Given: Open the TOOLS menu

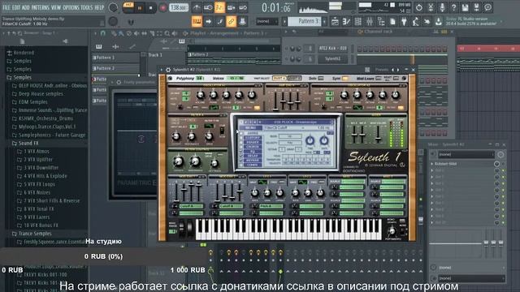Looking at the screenshot, I should coord(87,7).
